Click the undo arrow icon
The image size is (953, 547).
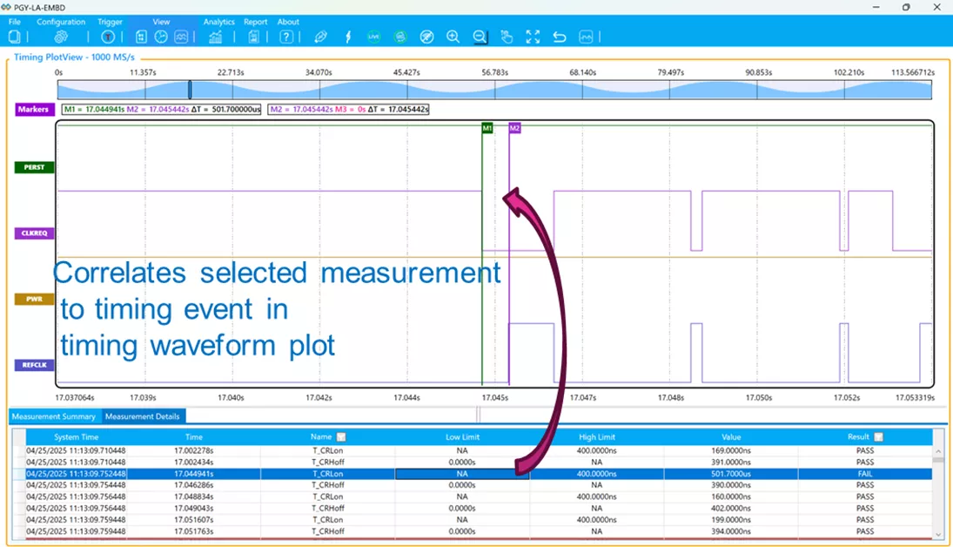[560, 37]
